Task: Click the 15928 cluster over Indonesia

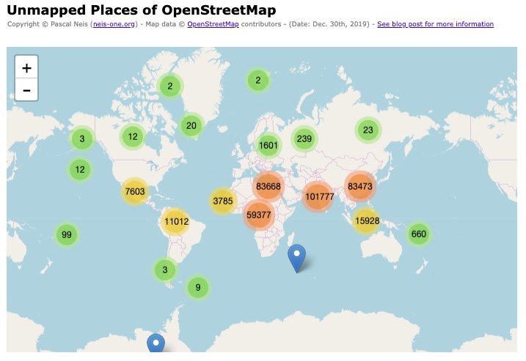Action: [x=367, y=220]
